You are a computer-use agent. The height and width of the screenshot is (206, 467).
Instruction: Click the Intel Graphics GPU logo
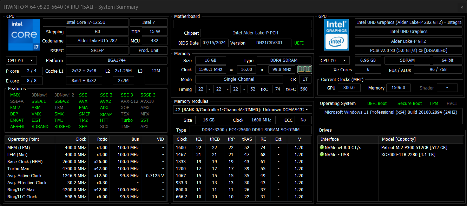(x=336, y=35)
